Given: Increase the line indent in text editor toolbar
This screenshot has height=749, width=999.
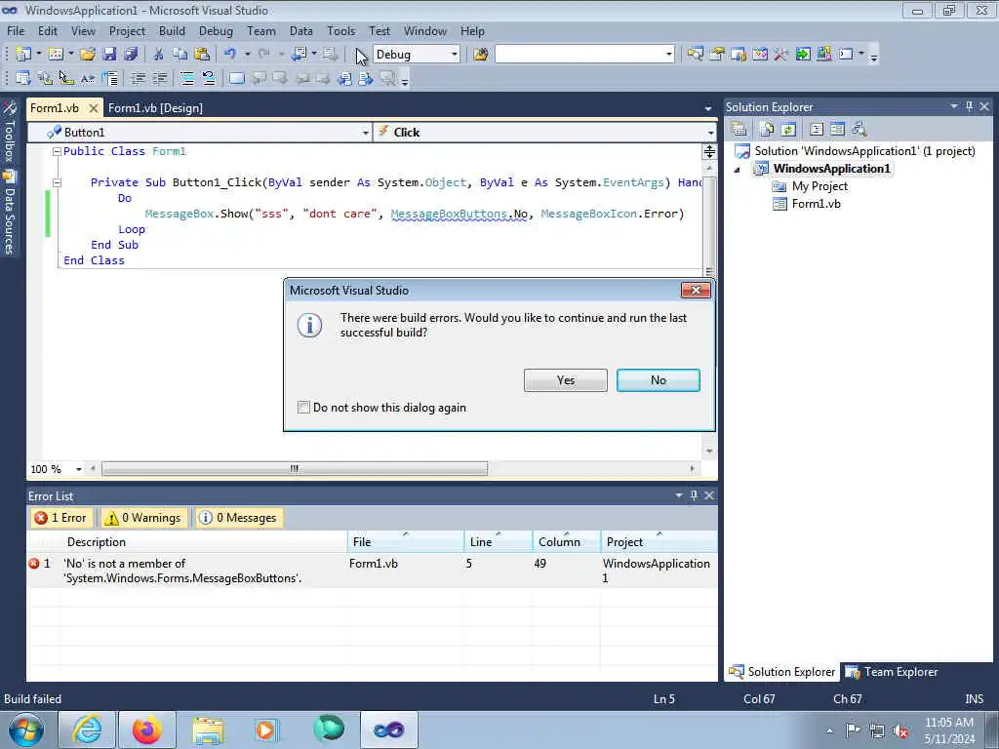Looking at the screenshot, I should [x=160, y=78].
